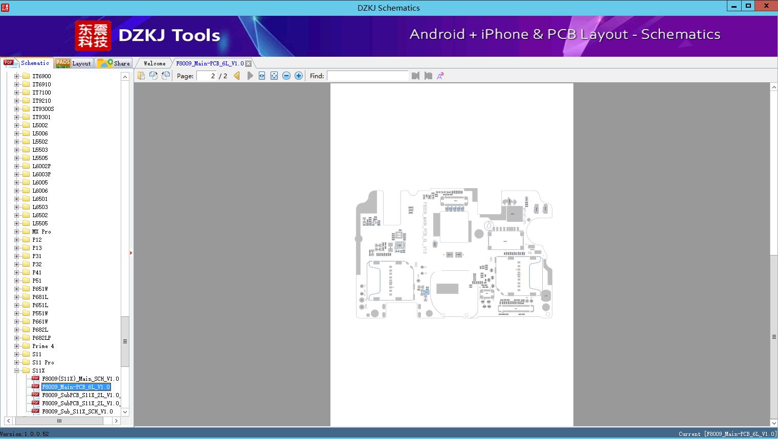Expand the Prime 4 folder

16,346
